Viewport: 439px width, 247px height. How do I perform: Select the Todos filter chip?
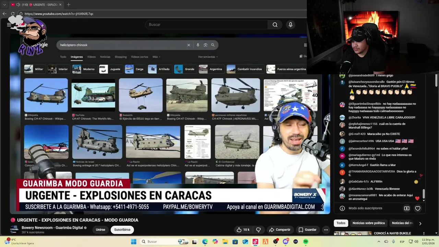point(341,223)
